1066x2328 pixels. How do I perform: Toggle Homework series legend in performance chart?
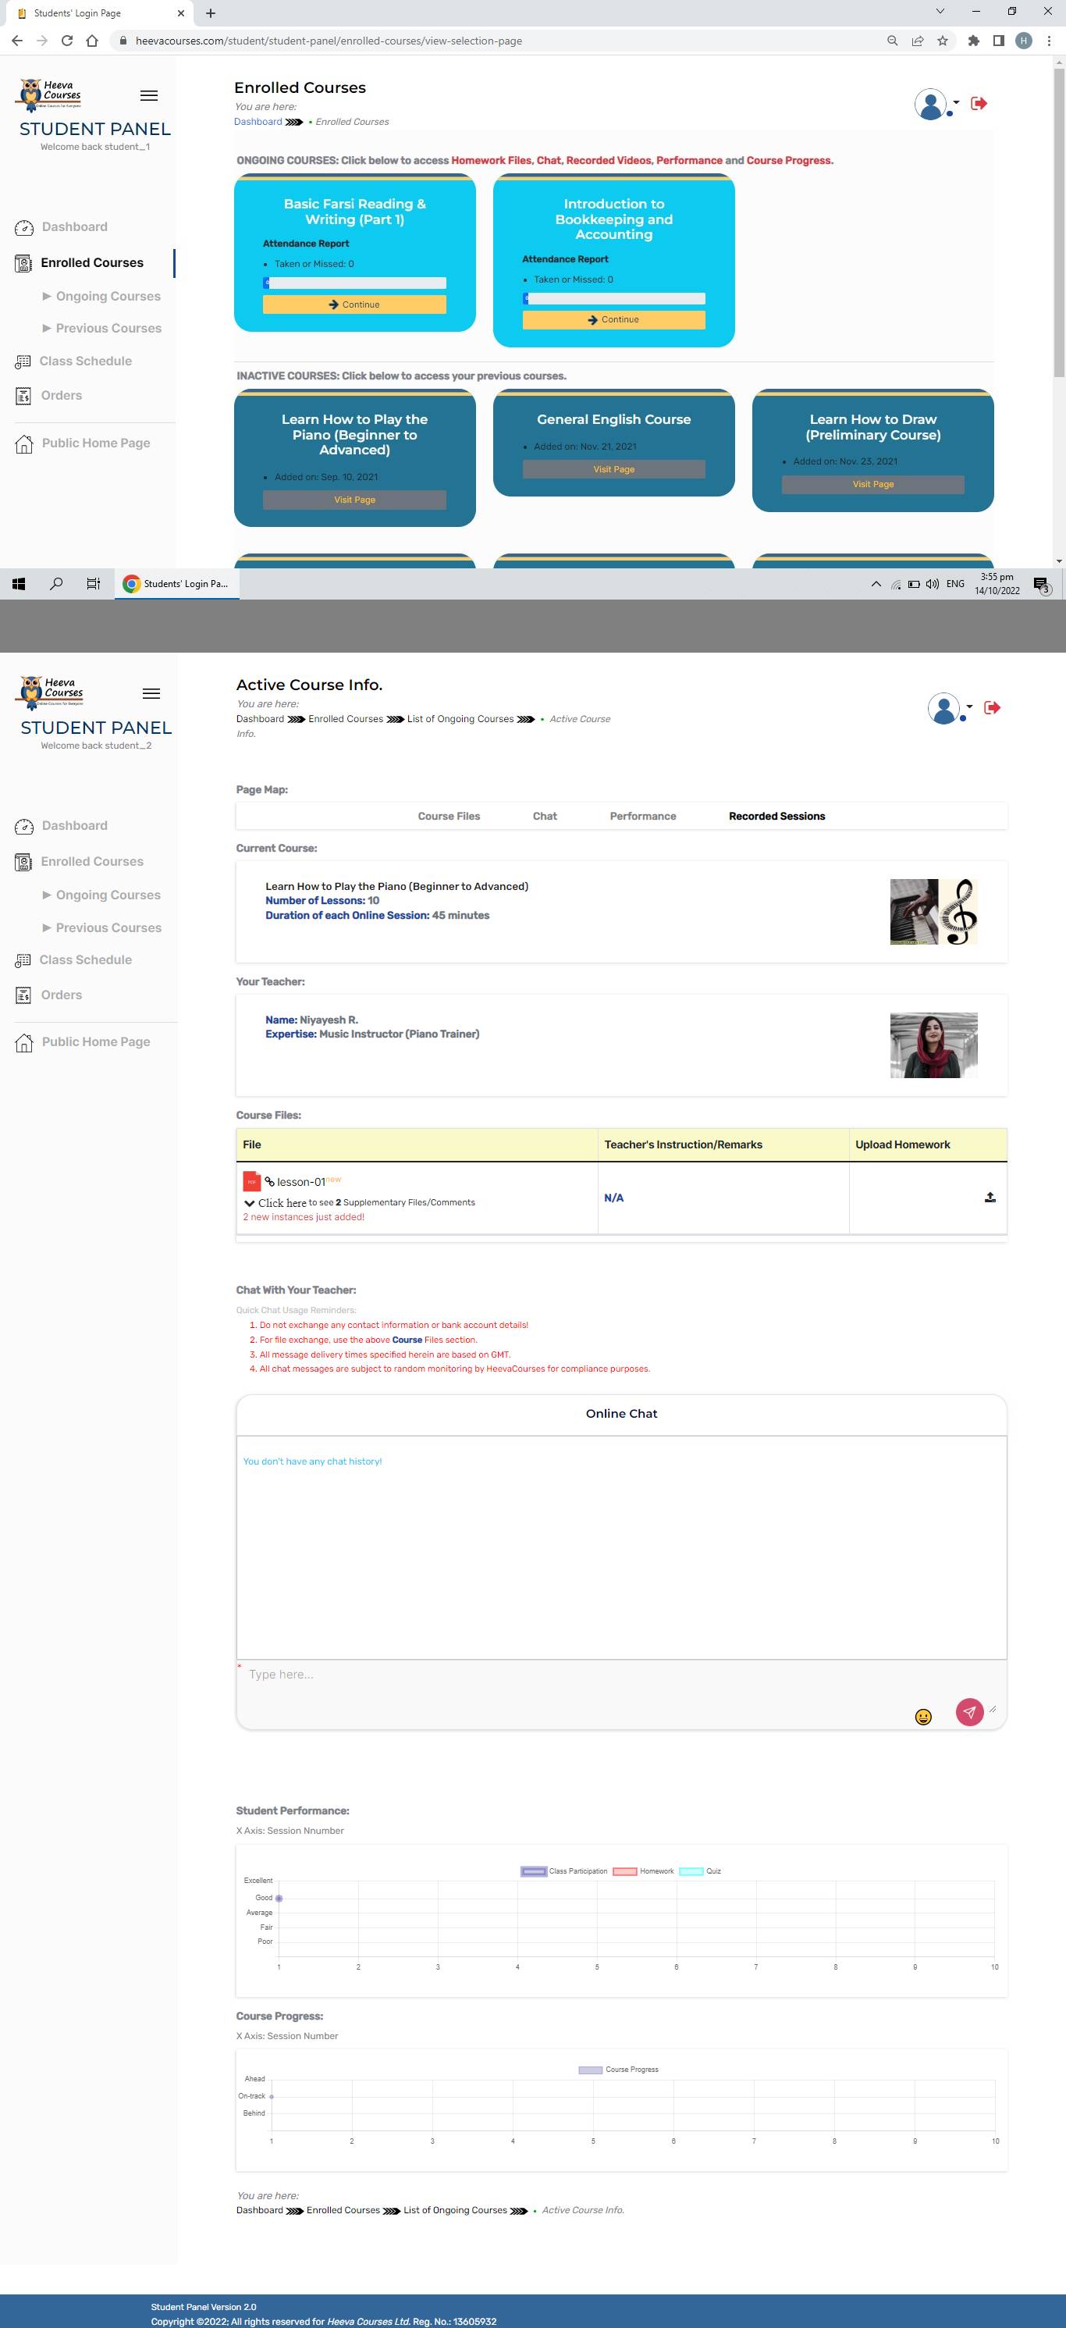pyautogui.click(x=643, y=1871)
